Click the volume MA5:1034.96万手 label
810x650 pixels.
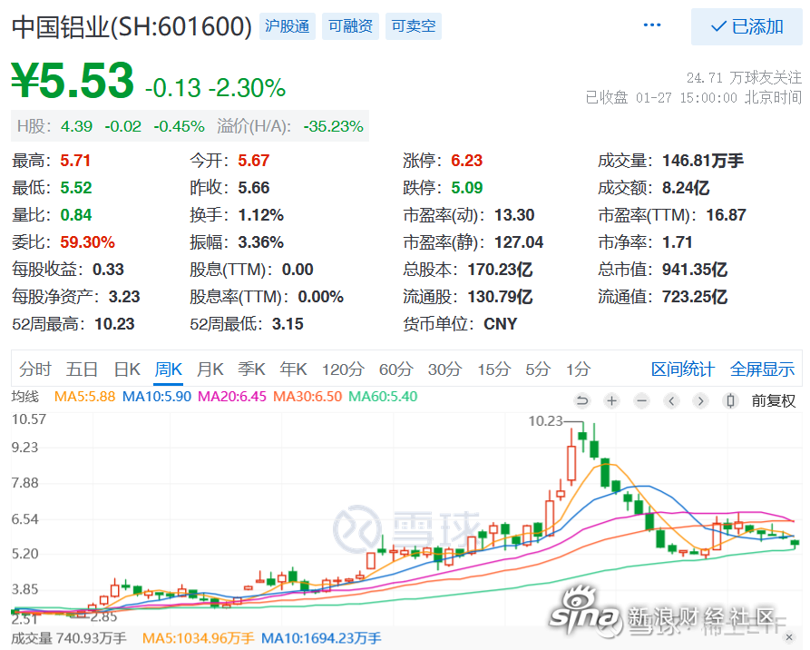pos(199,638)
